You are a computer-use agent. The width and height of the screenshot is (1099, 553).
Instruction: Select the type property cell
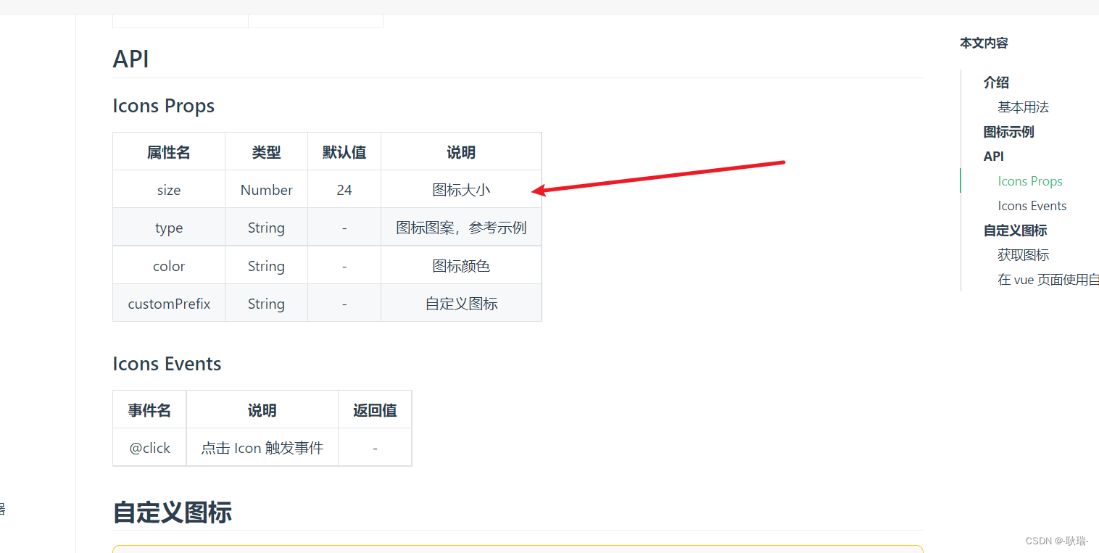point(169,228)
